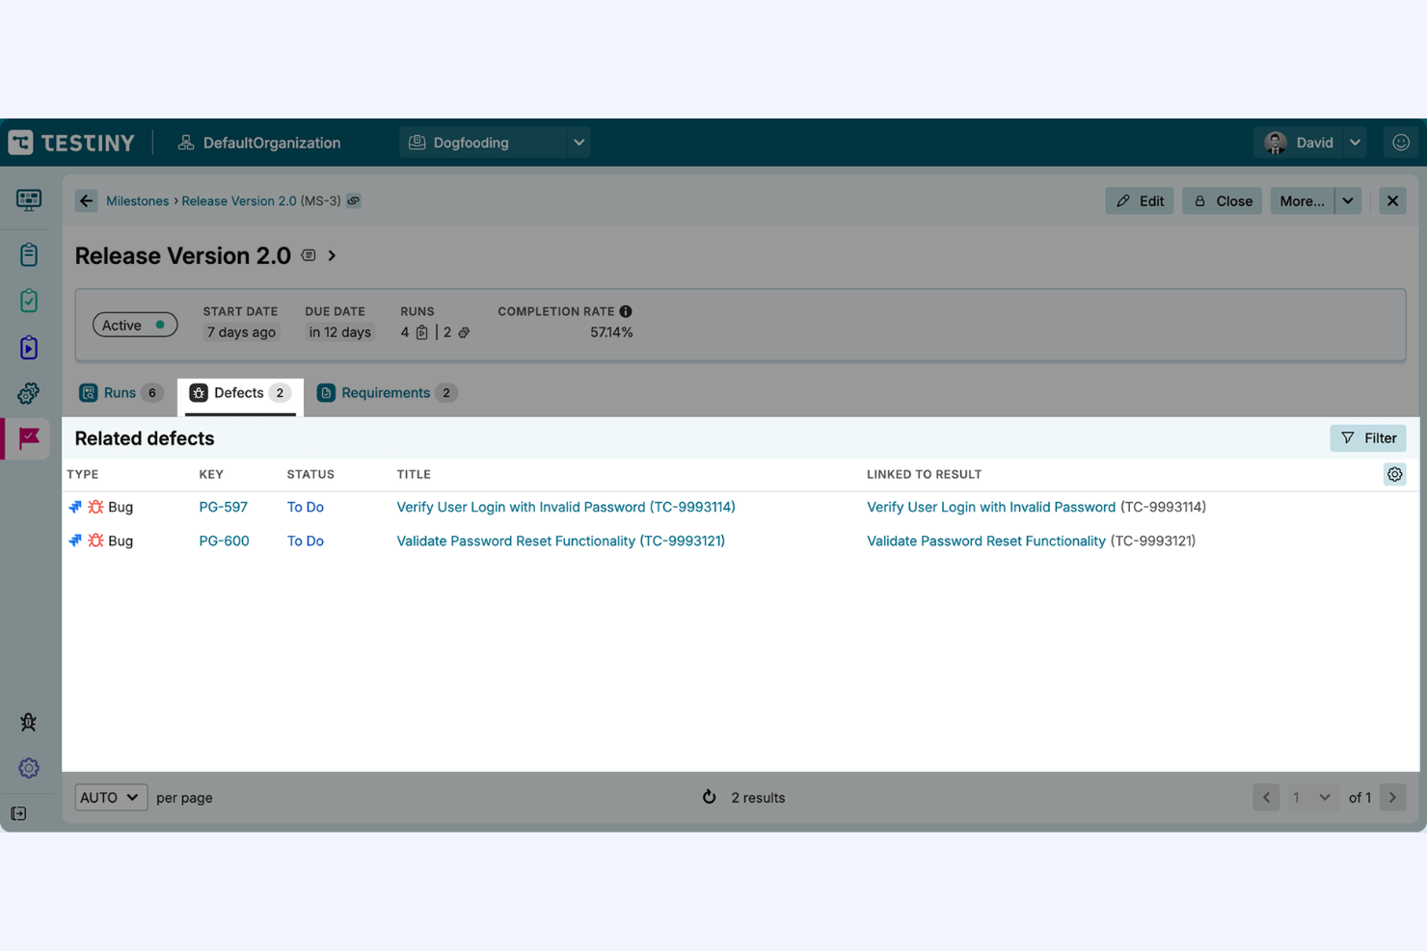Image resolution: width=1427 pixels, height=951 pixels.
Task: Open the Filter panel for related defects
Action: point(1368,438)
